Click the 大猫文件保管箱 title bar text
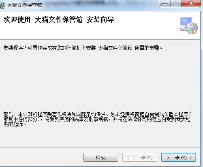The height and width of the screenshot is (167, 203). (x=24, y=5)
